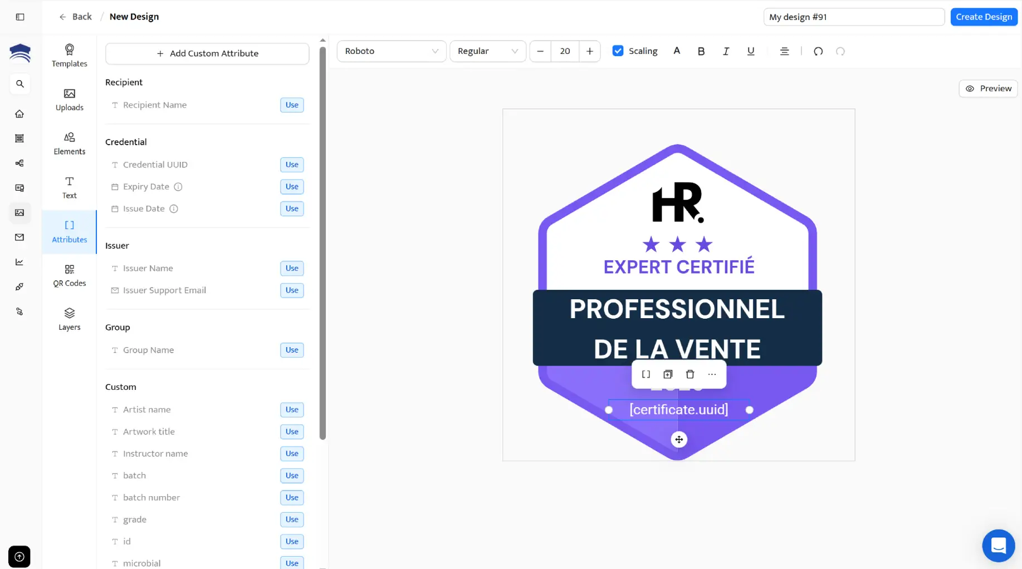
Task: Duplicate the selected text element
Action: coord(668,374)
